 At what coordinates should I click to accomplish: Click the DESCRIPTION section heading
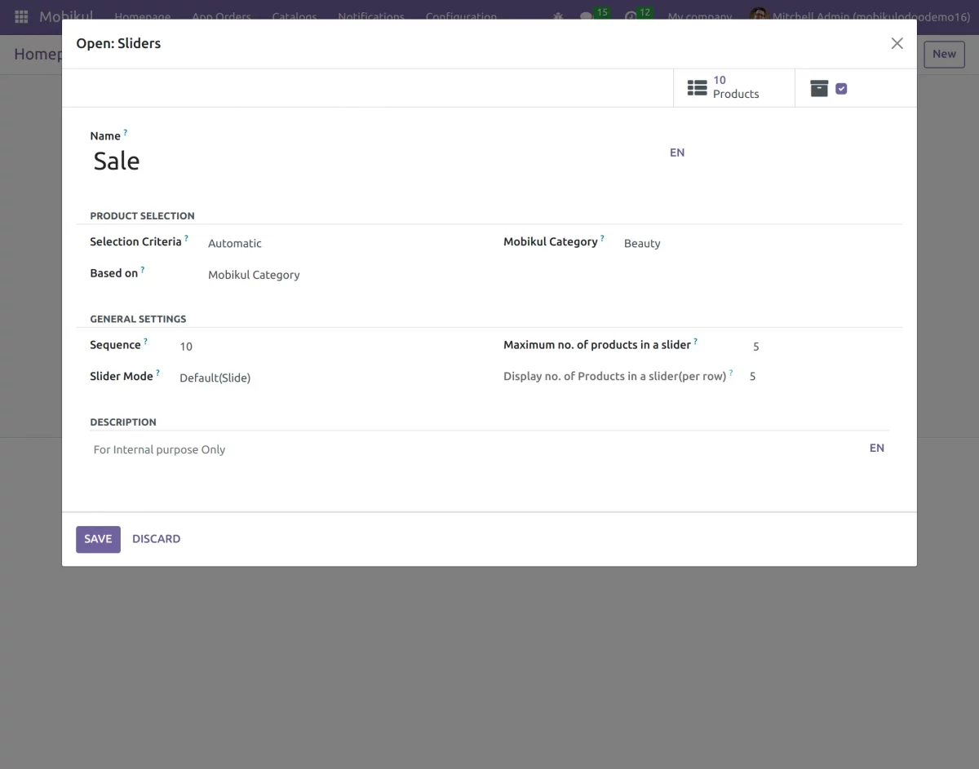click(123, 422)
